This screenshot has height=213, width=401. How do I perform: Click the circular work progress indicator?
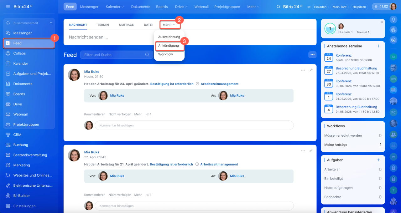pos(330,28)
